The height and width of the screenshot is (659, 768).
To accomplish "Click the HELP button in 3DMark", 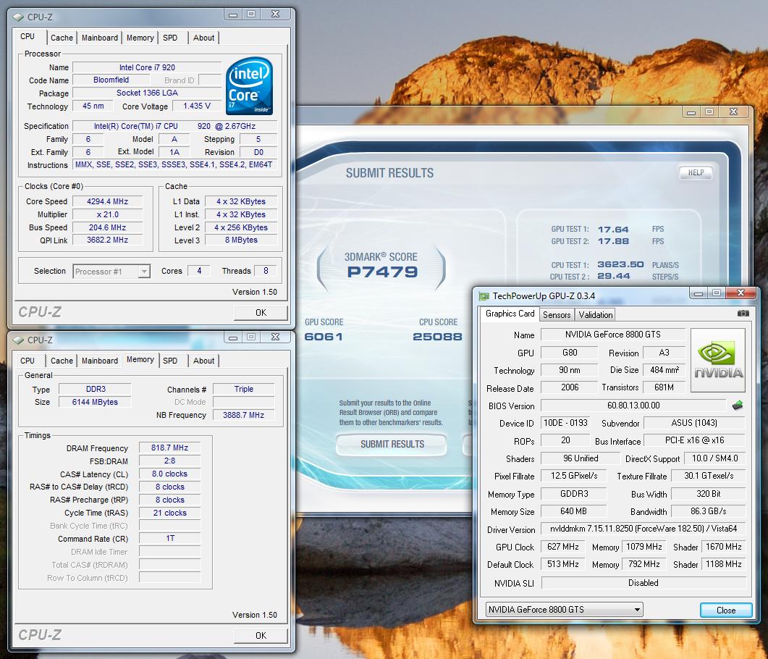I will point(696,172).
